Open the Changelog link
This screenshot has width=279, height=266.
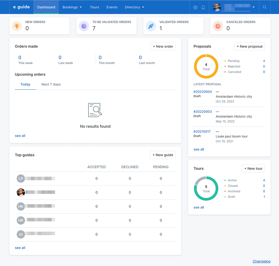click(262, 261)
